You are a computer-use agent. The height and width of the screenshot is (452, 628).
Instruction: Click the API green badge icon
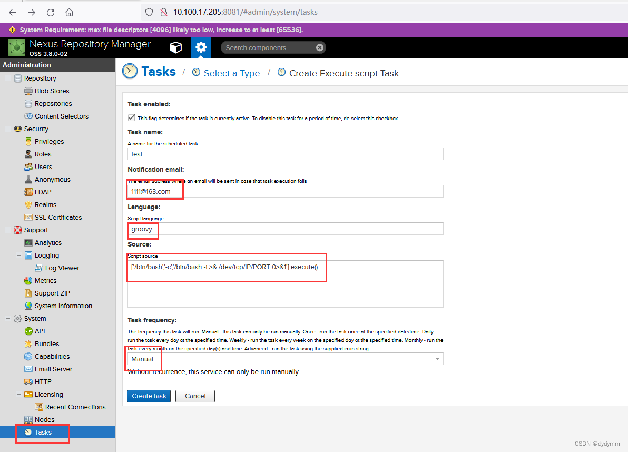pos(28,331)
